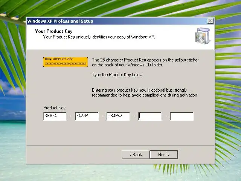
Task: Click the empty fourth product key field
Action: (150, 116)
